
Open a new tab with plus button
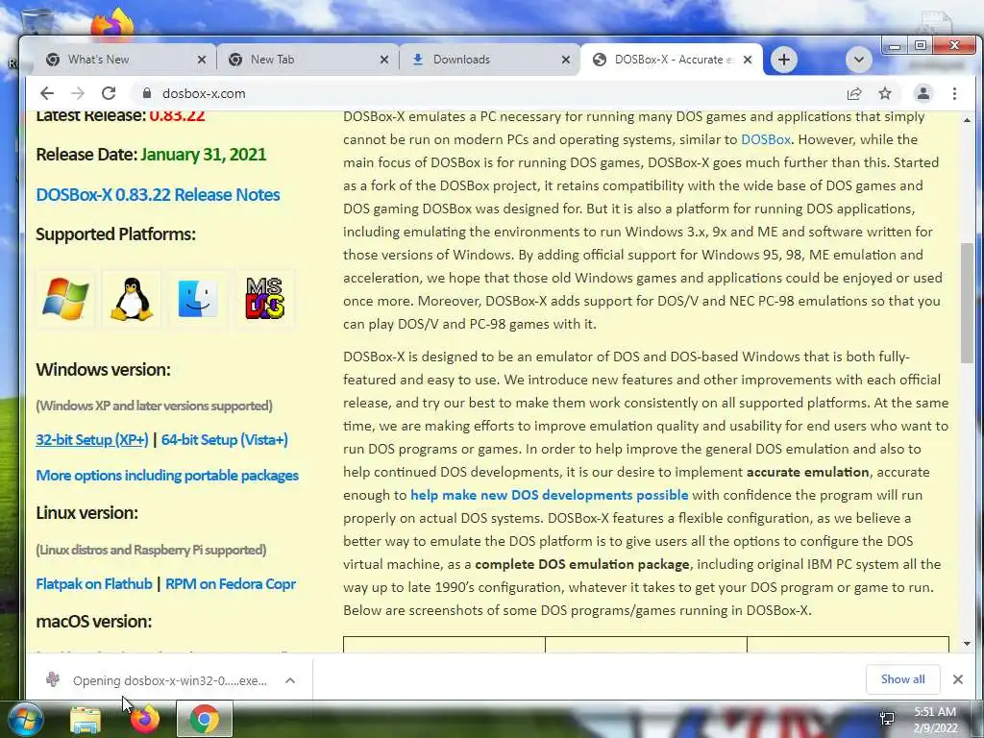[784, 60]
